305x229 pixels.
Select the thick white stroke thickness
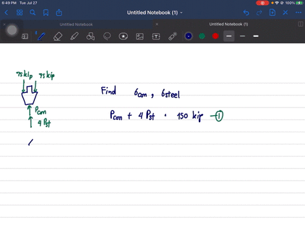(256, 36)
